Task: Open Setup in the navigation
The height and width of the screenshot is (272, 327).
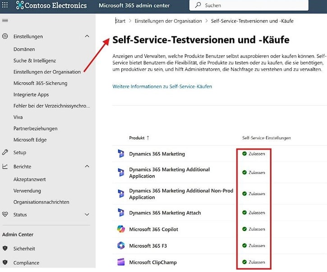Action: [20, 153]
